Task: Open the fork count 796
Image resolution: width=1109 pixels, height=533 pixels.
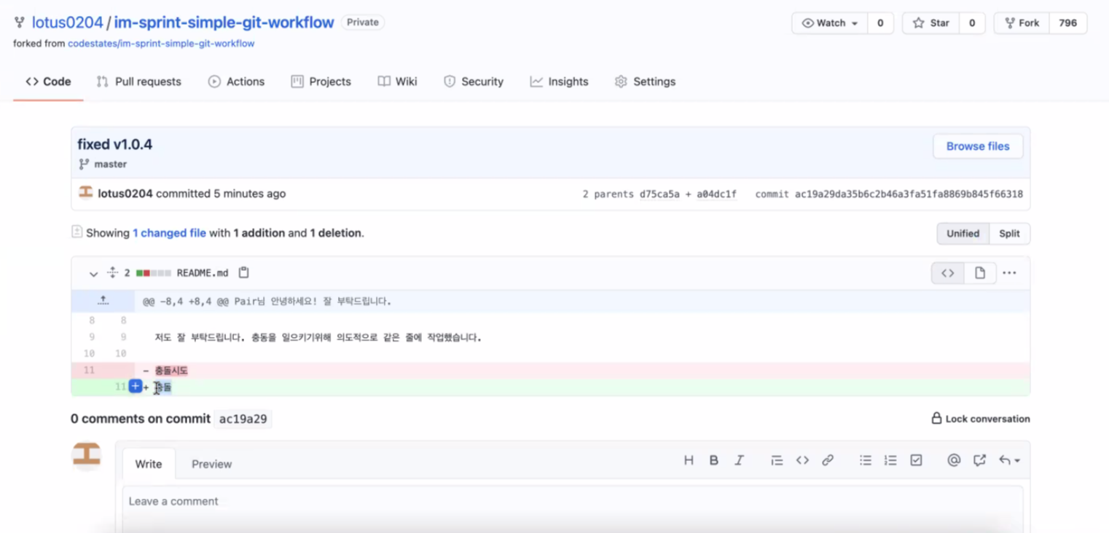Action: click(1068, 23)
